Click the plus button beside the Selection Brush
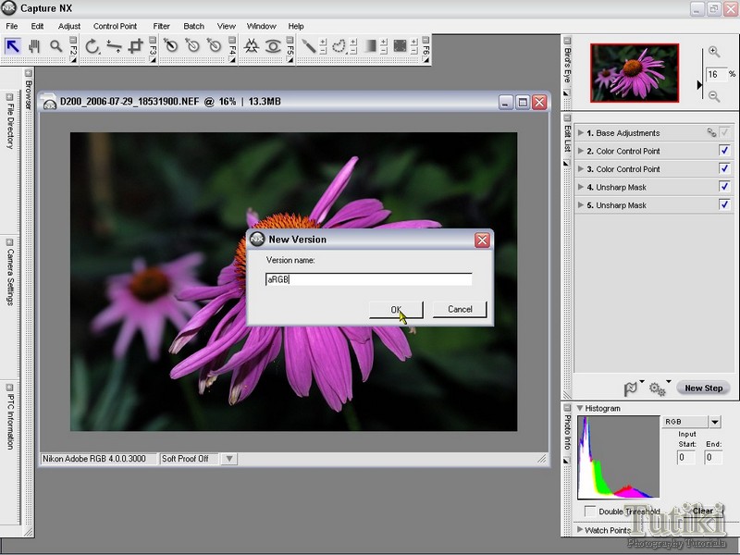The height and width of the screenshot is (555, 740). click(x=323, y=42)
